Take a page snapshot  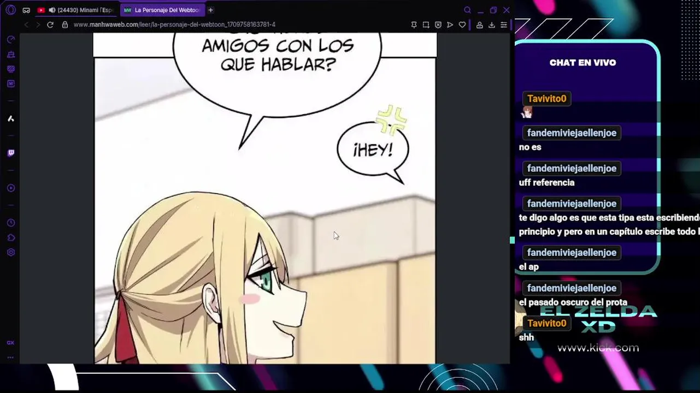point(426,25)
